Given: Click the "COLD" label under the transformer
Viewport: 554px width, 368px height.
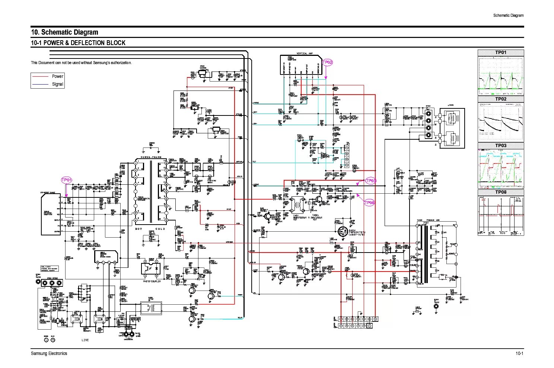Looking at the screenshot, I should [160, 229].
